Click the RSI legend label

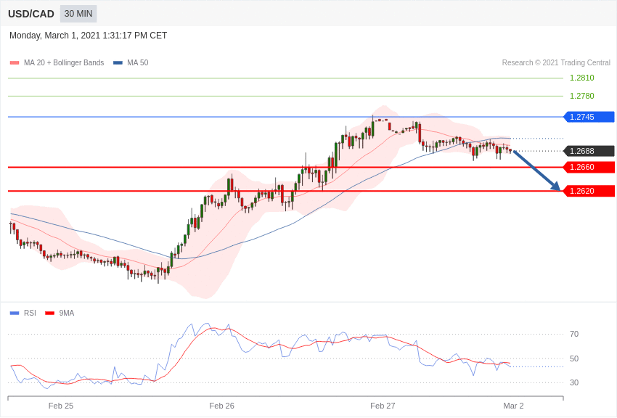tap(30, 313)
